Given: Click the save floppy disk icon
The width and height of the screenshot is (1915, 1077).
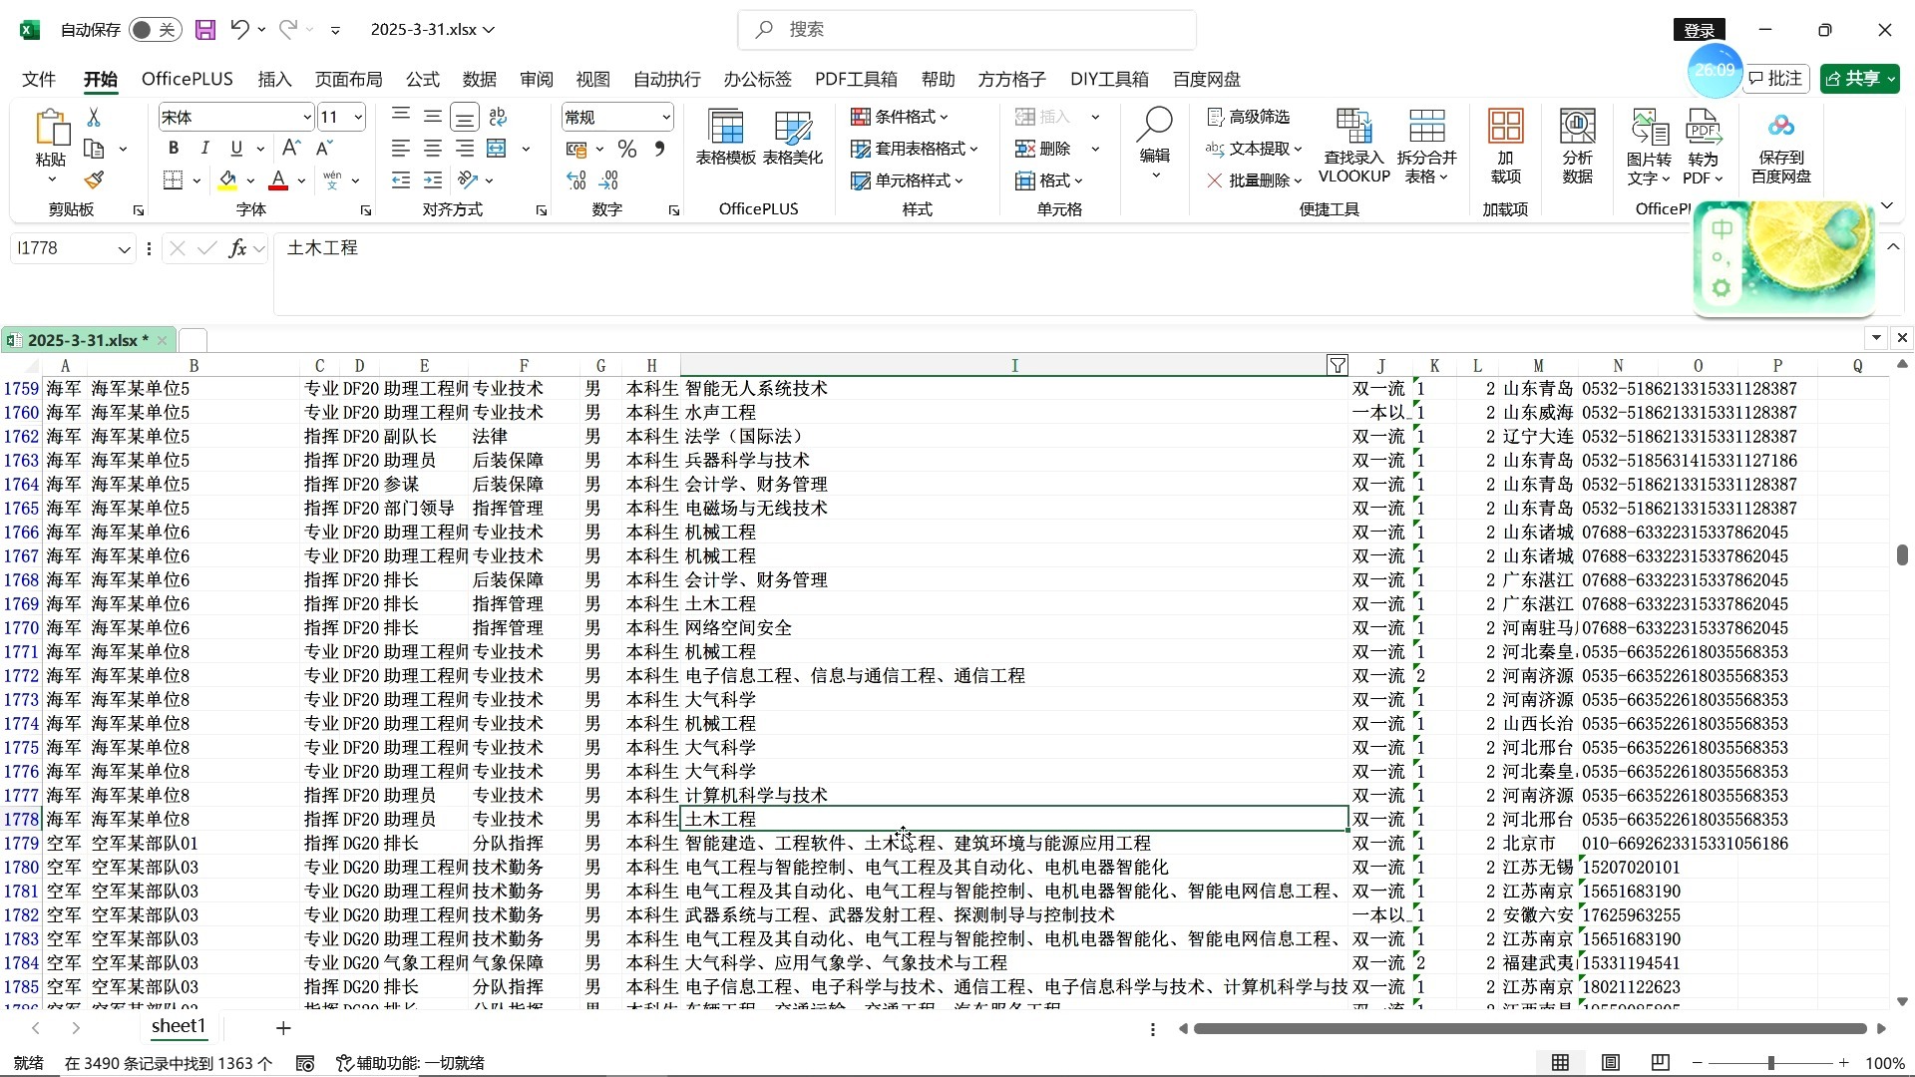Looking at the screenshot, I should point(205,30).
